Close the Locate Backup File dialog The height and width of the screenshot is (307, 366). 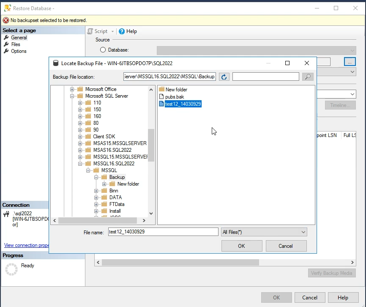pos(307,63)
